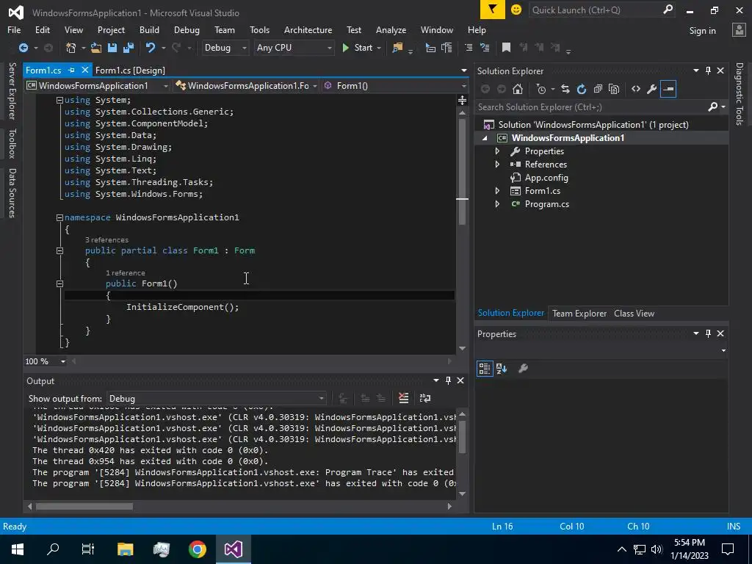The width and height of the screenshot is (752, 564).
Task: Expand the Properties node in Solution Explorer
Action: tap(497, 151)
